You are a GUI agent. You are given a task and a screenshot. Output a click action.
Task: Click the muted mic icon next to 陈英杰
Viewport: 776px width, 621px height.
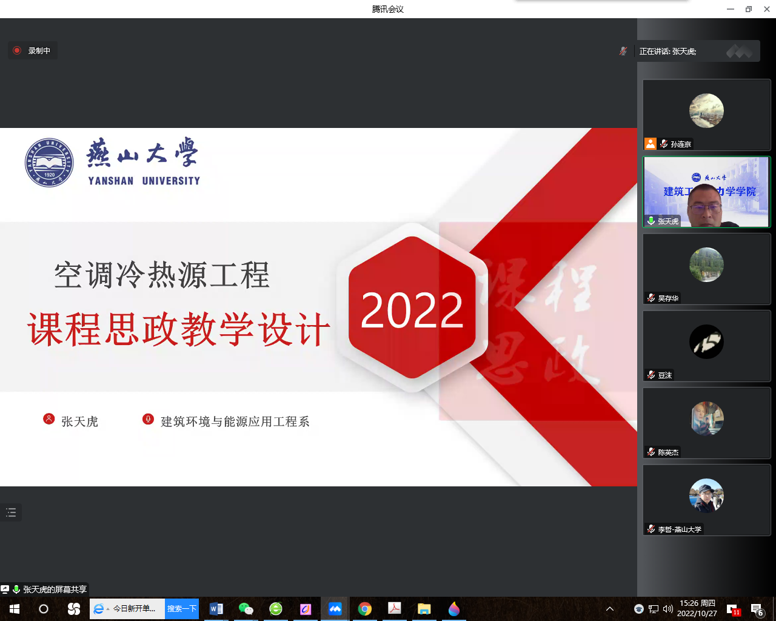pos(651,452)
